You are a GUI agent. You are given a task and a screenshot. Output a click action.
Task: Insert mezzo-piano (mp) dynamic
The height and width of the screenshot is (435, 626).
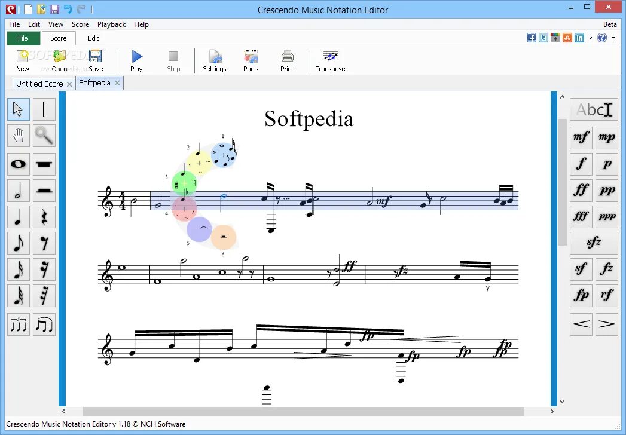pyautogui.click(x=607, y=137)
